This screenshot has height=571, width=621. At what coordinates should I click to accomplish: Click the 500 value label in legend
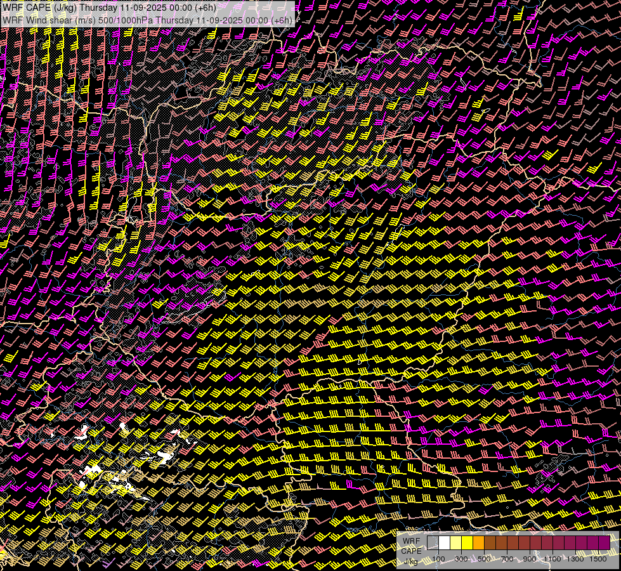point(484,559)
